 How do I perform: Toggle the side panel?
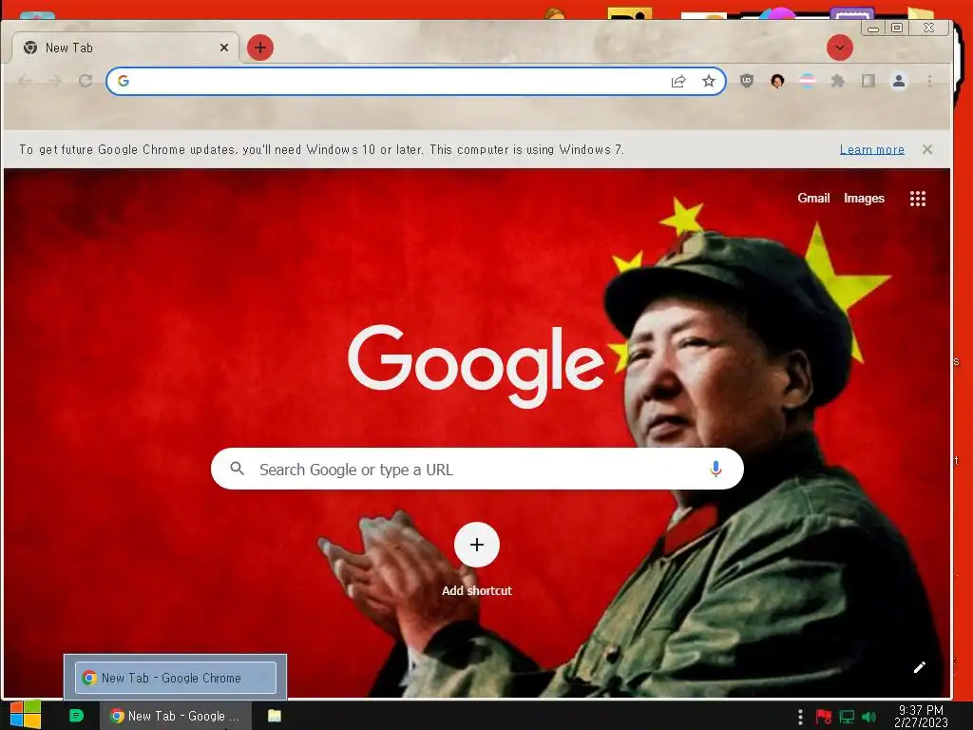point(868,81)
